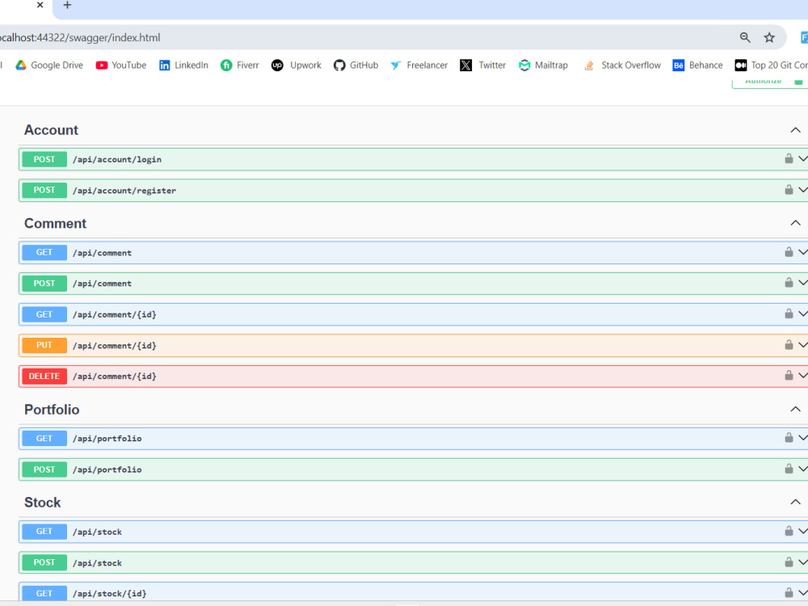The height and width of the screenshot is (606, 808).
Task: Collapse the Comment section chevron
Action: (795, 223)
